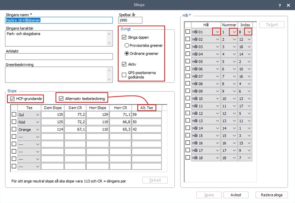
Task: Open the Röd tee dropdown
Action: click(x=38, y=122)
